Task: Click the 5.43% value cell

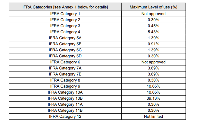Action: (x=154, y=32)
